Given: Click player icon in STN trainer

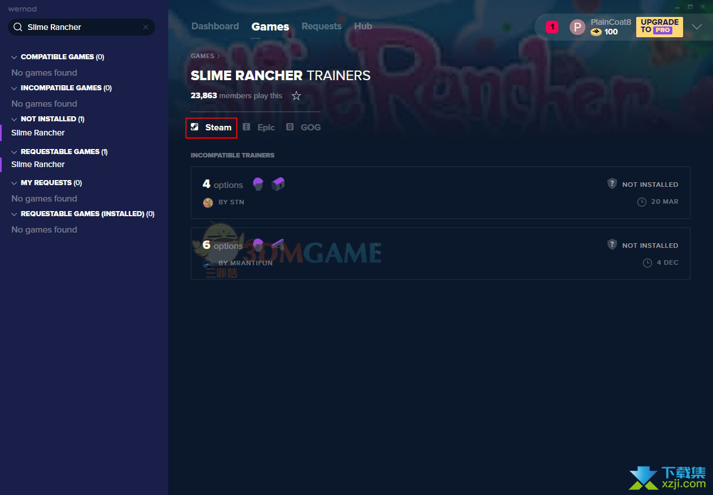Looking at the screenshot, I should pos(258,184).
